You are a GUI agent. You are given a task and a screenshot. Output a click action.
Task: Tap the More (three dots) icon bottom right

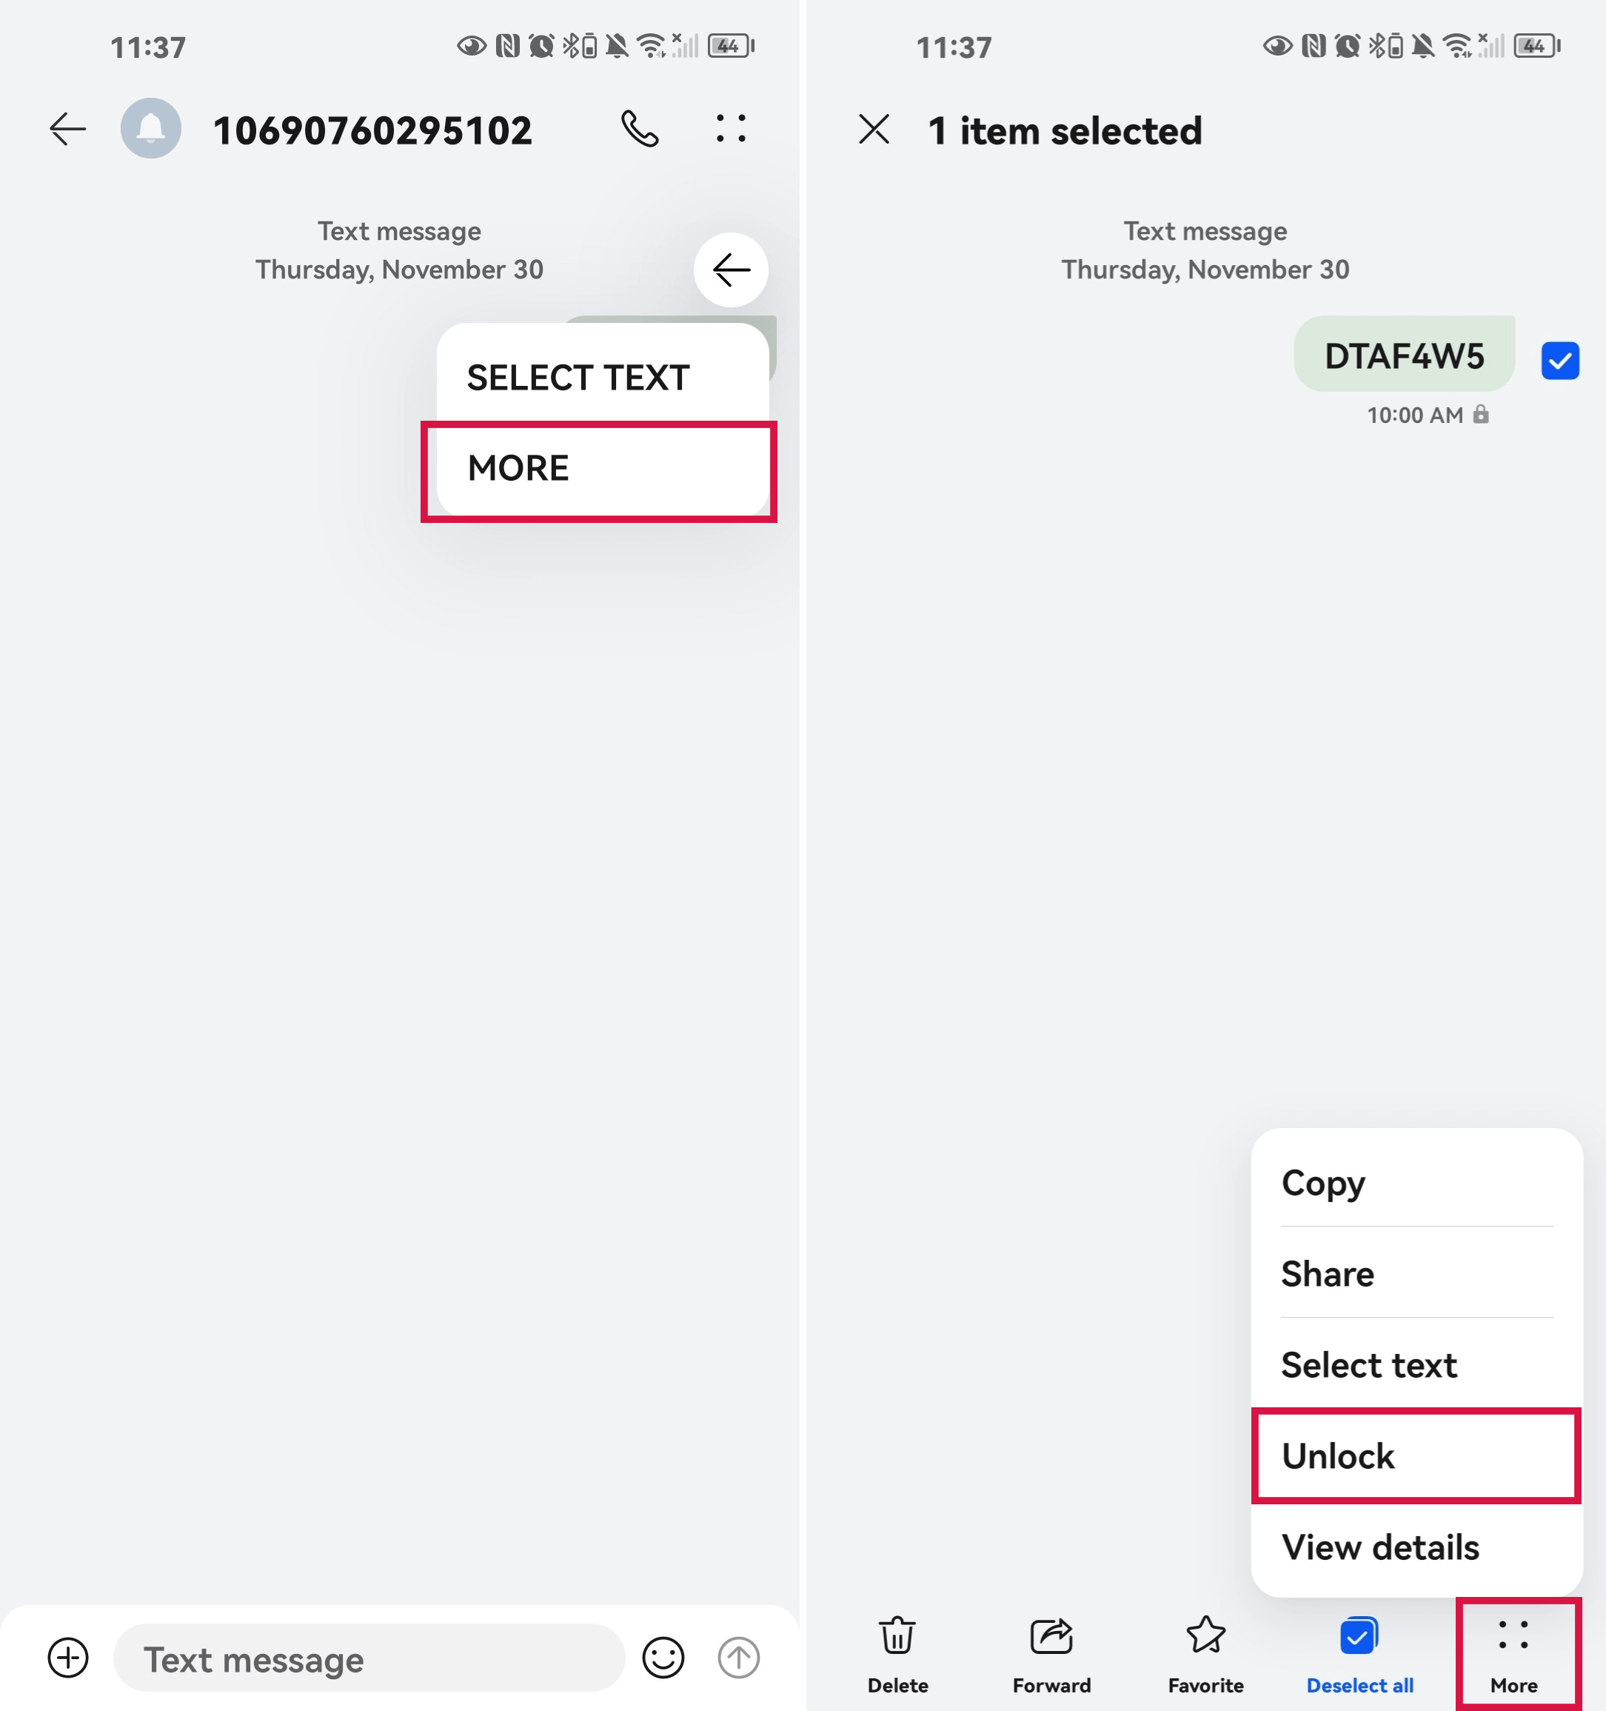pos(1513,1638)
